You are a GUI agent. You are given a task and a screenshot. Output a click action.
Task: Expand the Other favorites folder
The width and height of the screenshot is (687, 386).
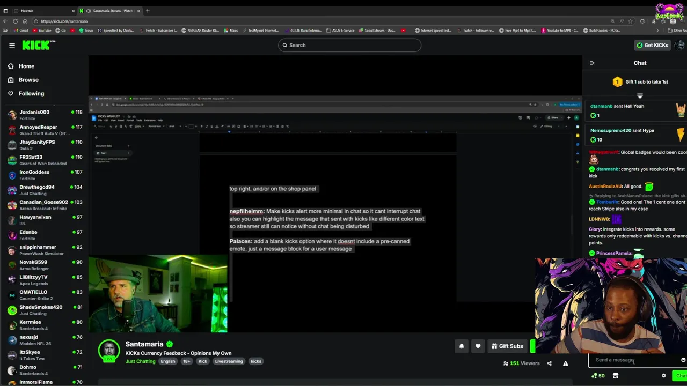point(677,31)
